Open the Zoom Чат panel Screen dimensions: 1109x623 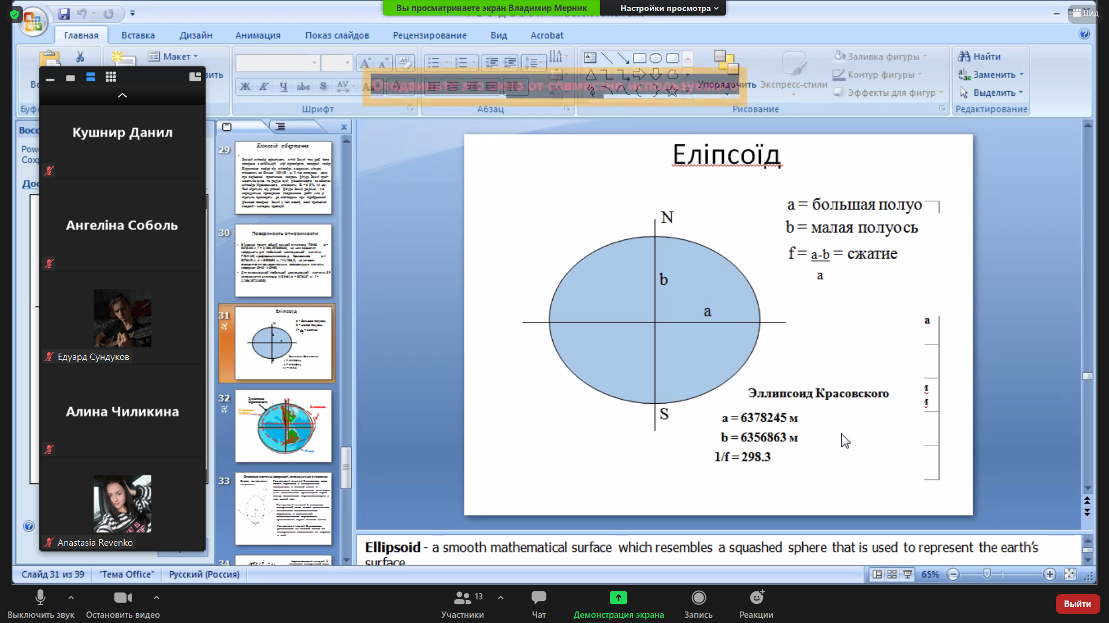tap(538, 598)
